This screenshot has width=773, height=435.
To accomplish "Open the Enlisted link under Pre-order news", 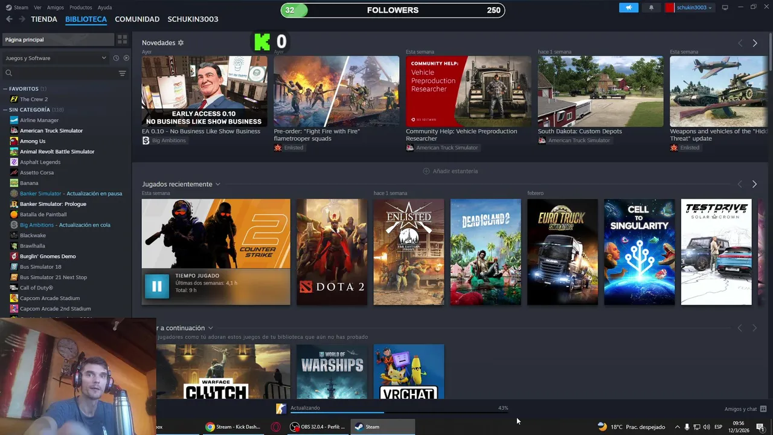I will point(289,147).
